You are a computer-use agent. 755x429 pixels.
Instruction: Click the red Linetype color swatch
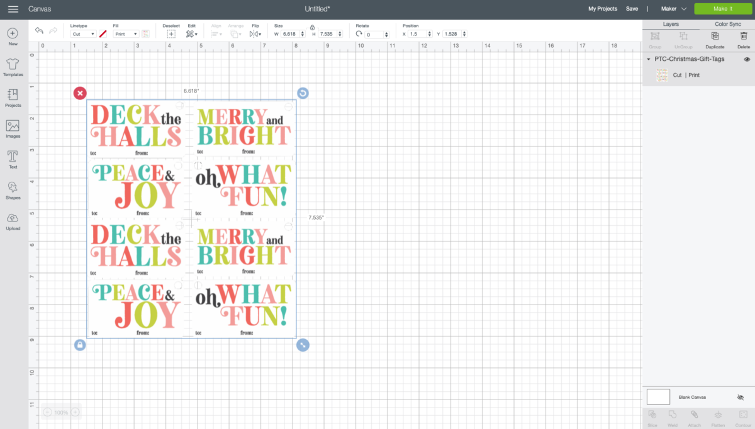coord(103,33)
